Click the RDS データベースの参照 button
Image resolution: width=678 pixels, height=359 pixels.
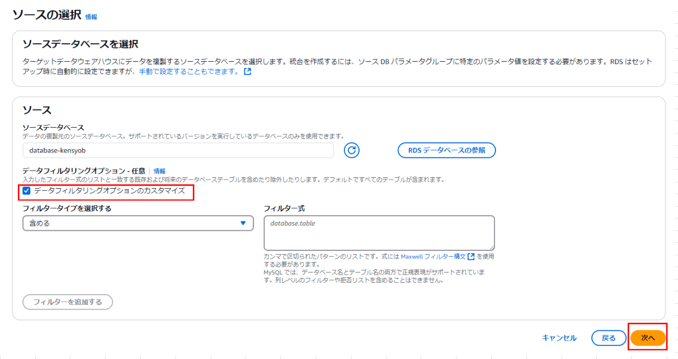pos(446,150)
